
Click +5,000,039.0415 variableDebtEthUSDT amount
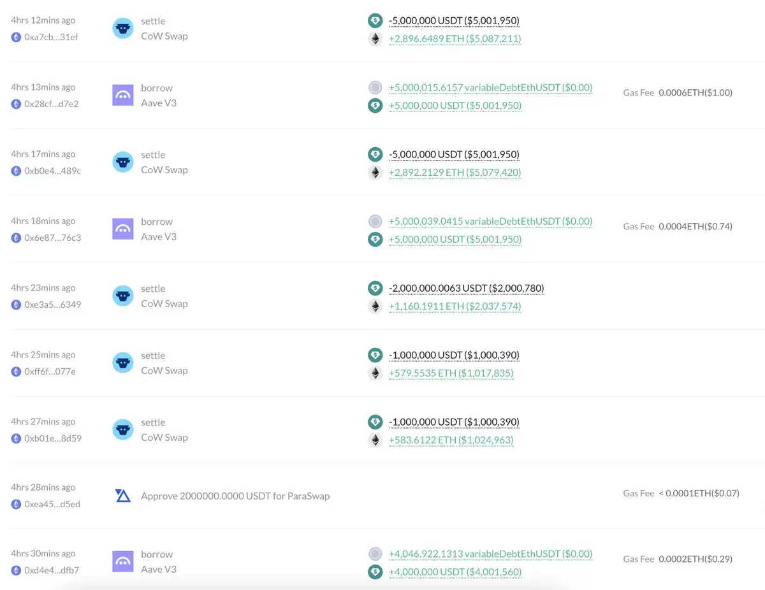pyautogui.click(x=490, y=222)
